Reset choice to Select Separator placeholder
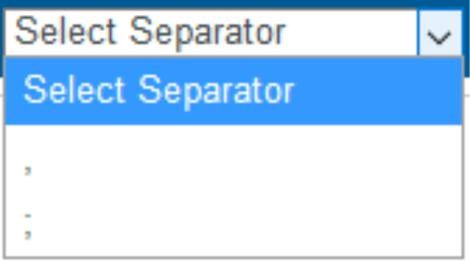 [x=234, y=92]
